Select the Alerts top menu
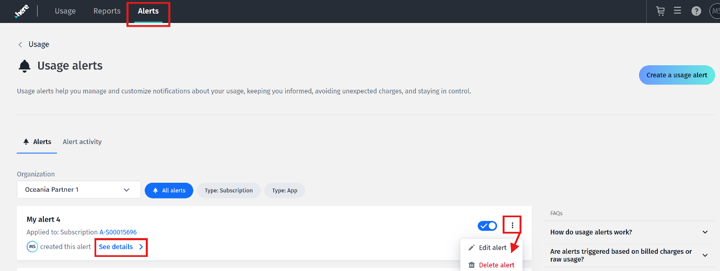720x271 pixels. pos(148,11)
